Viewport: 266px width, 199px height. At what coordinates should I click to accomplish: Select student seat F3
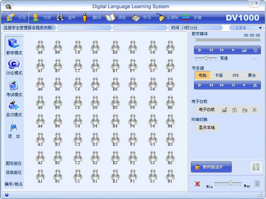pyautogui.click(x=133, y=139)
